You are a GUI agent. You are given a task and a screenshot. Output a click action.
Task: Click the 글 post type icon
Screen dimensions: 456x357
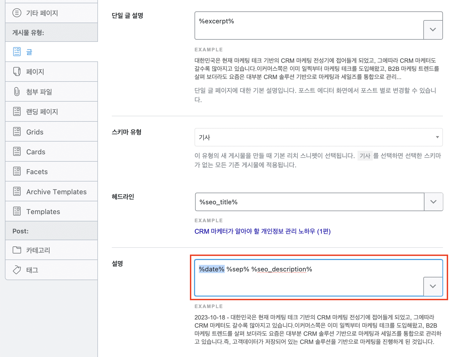click(x=17, y=52)
